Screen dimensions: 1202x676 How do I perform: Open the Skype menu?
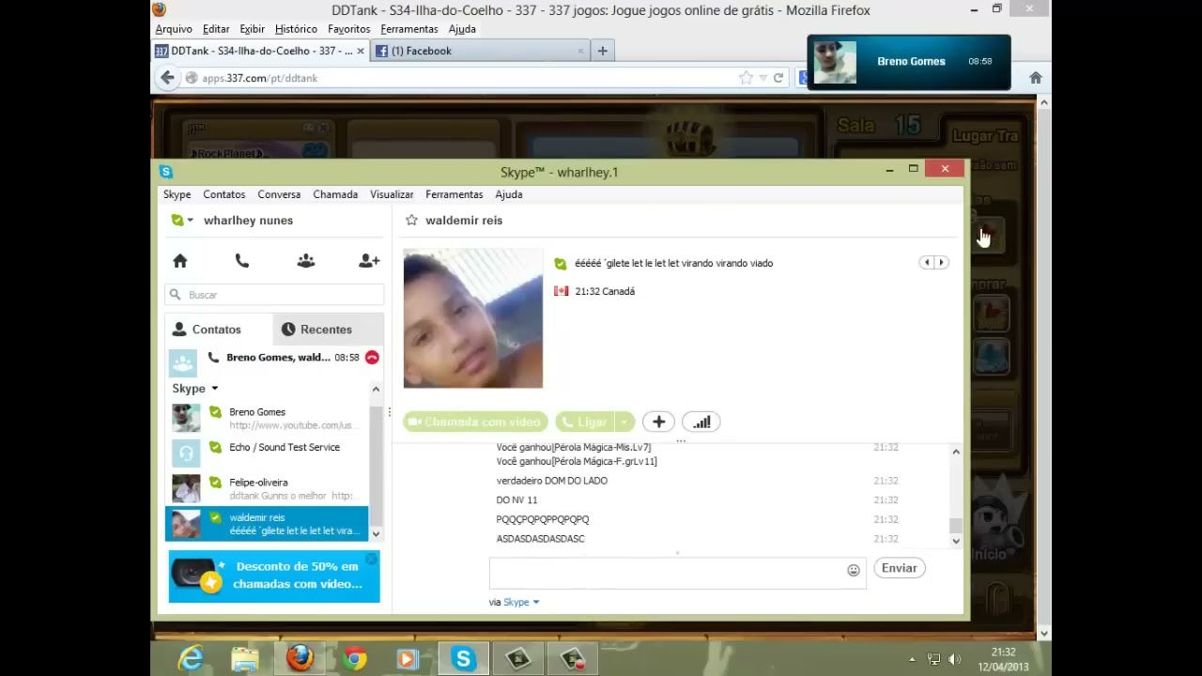[x=177, y=194]
